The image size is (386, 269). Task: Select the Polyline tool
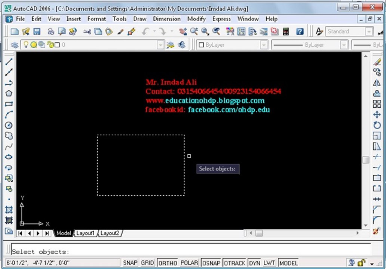click(9, 83)
